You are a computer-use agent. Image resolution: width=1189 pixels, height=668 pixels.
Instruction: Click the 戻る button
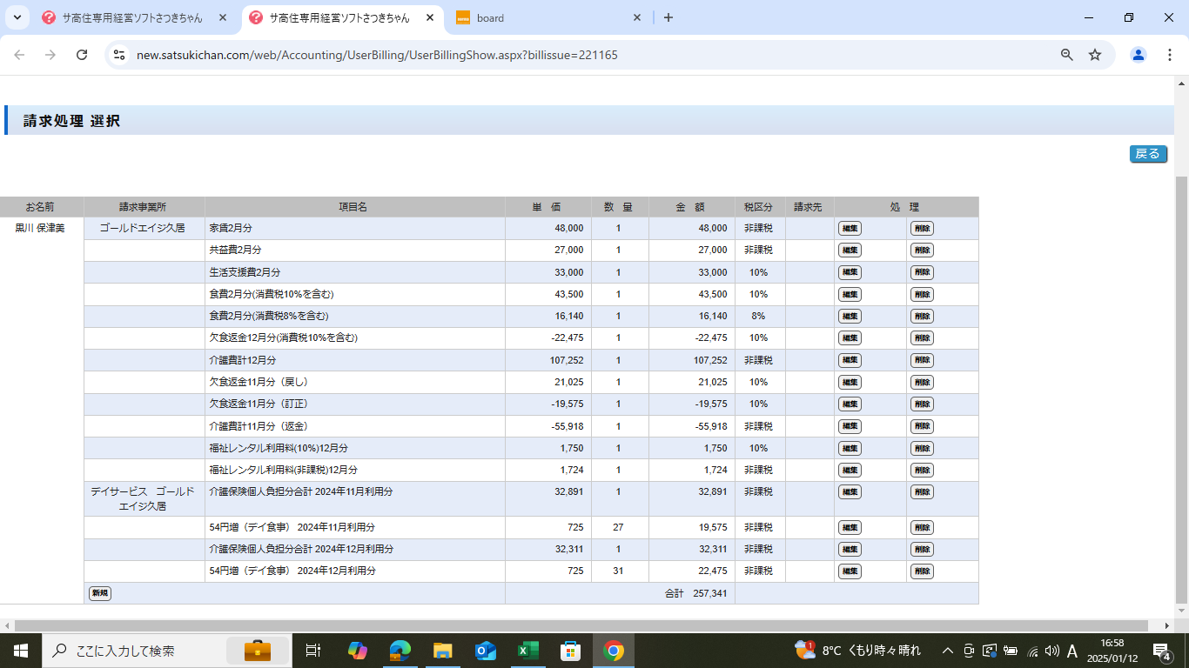pyautogui.click(x=1148, y=154)
